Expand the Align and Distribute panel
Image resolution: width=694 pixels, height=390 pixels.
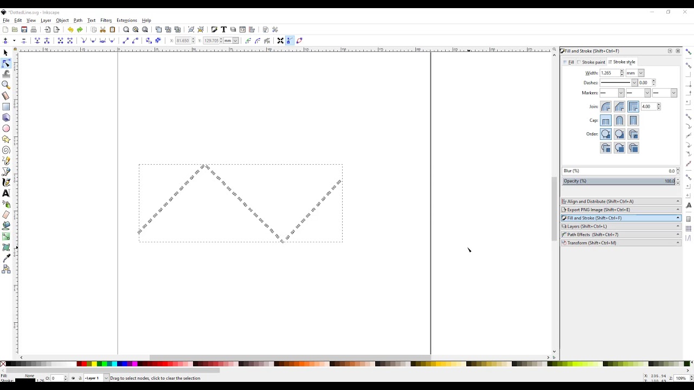[621, 201]
